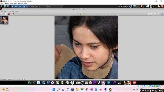Click the red power logout icon
164x92 pixels.
(x=162, y=6)
